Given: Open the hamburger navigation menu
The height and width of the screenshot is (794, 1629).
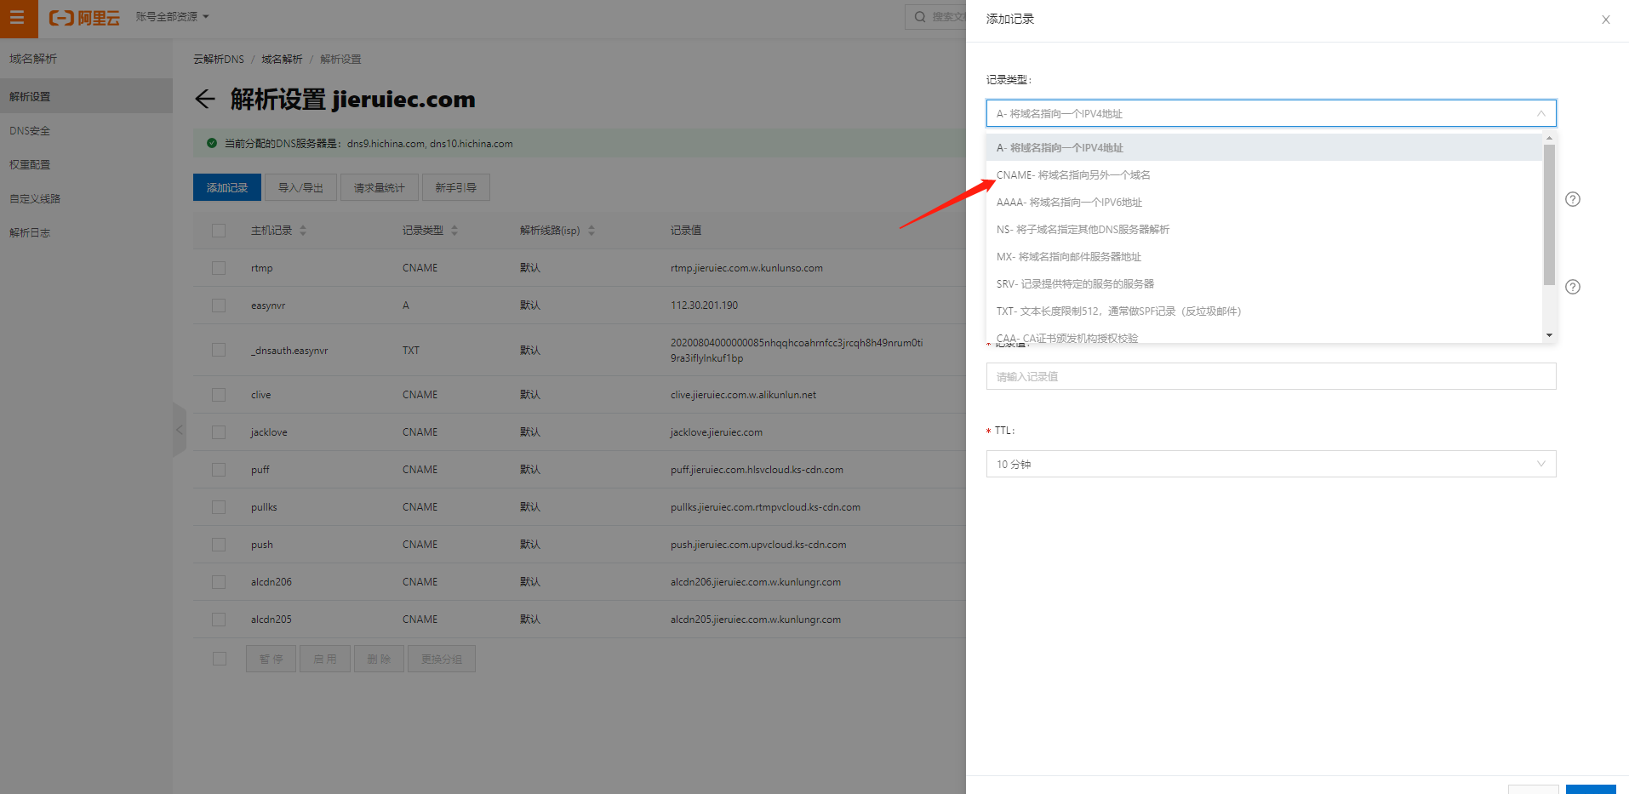Looking at the screenshot, I should tap(18, 18).
